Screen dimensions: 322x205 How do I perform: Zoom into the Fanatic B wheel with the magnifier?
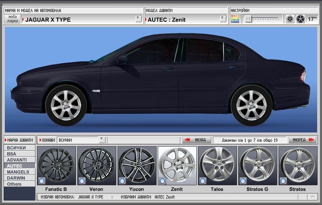click(41, 181)
